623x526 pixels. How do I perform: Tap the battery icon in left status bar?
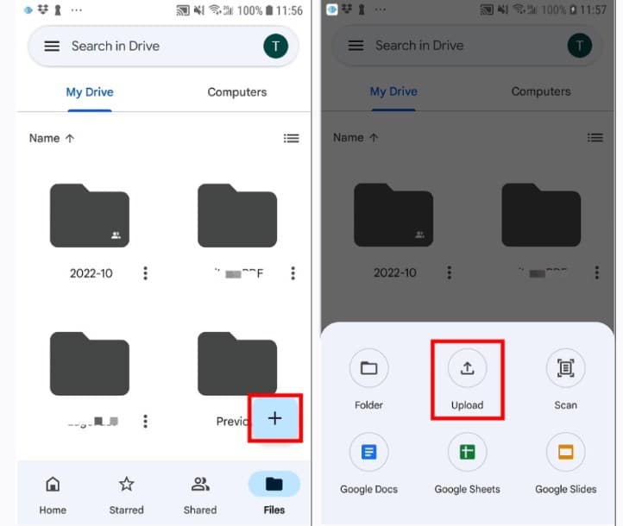click(x=269, y=10)
